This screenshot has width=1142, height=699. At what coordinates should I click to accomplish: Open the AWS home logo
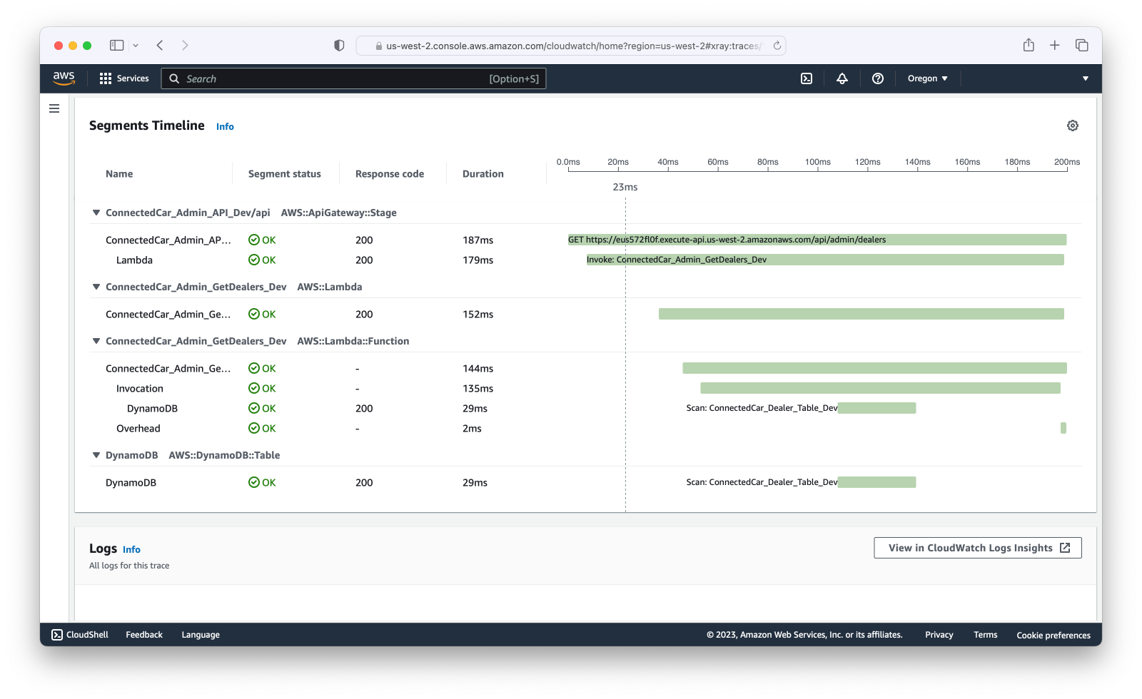click(64, 78)
